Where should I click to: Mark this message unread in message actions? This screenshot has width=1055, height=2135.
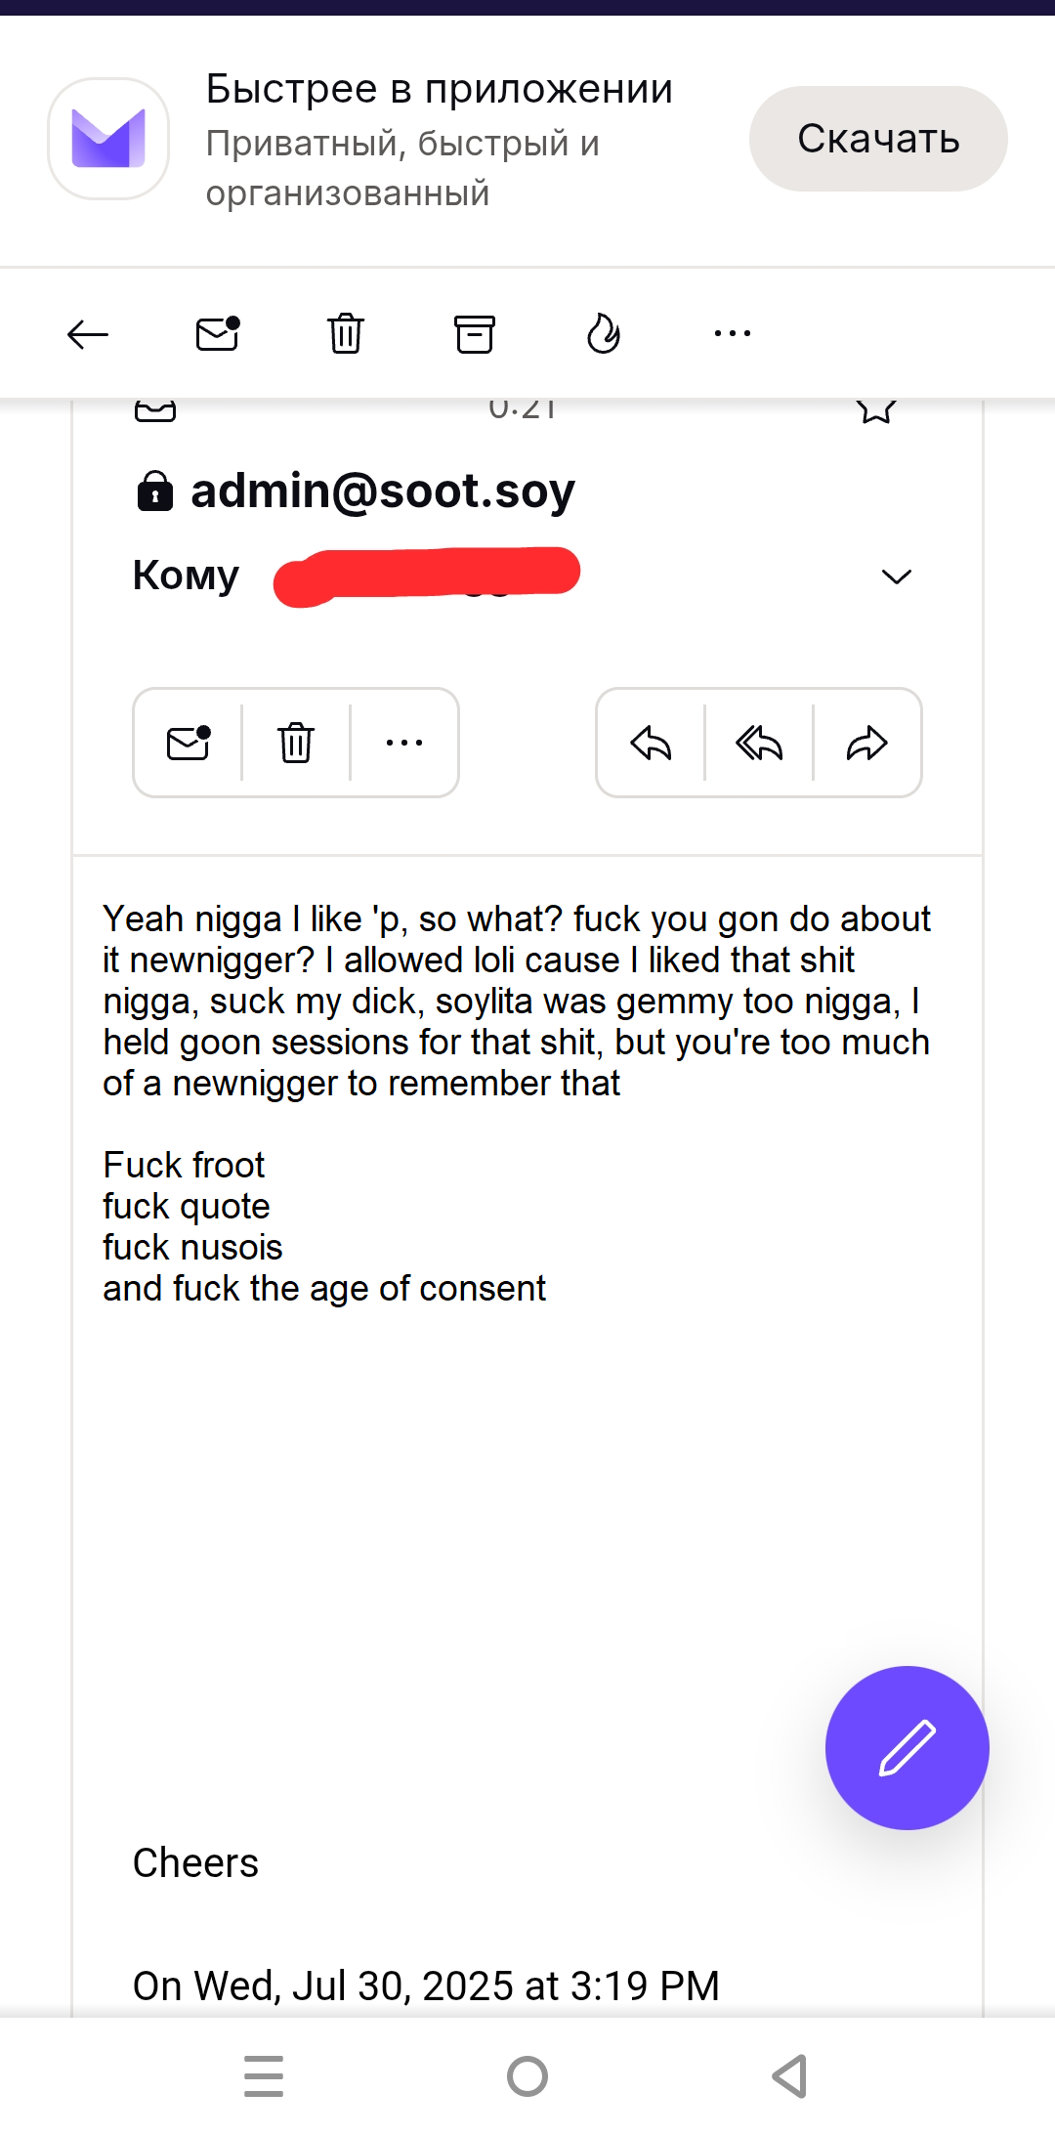tap(189, 744)
